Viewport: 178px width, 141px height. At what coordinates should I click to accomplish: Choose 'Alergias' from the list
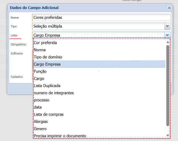coord(41,122)
